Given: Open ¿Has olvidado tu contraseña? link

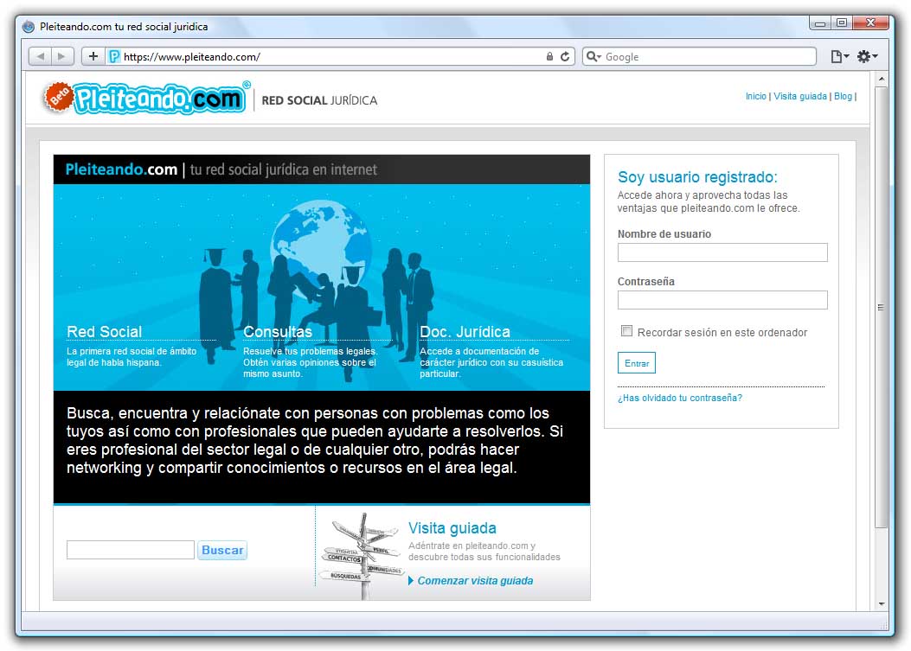Looking at the screenshot, I should pyautogui.click(x=680, y=398).
